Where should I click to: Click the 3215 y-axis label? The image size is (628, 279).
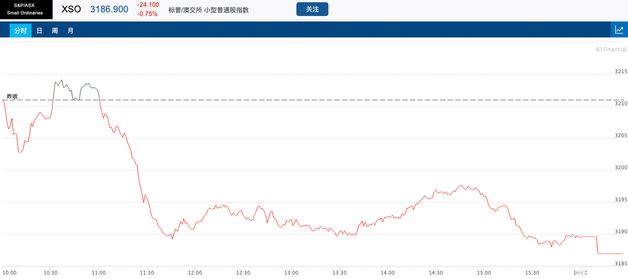click(621, 72)
